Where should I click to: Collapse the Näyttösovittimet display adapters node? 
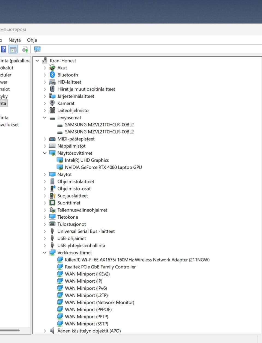45,153
